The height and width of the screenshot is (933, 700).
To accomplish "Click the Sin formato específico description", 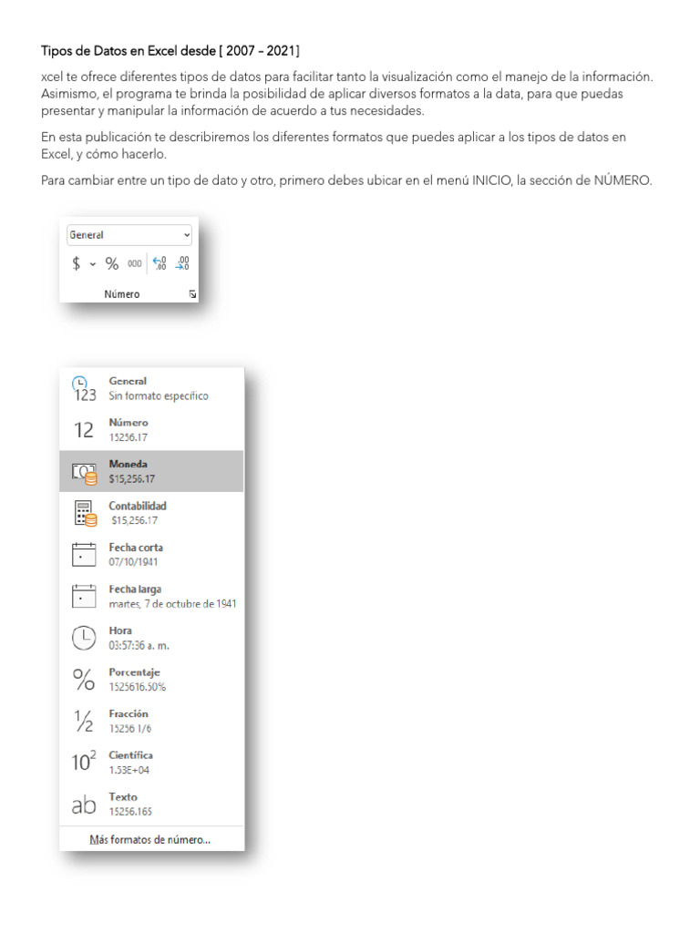I will click(159, 395).
